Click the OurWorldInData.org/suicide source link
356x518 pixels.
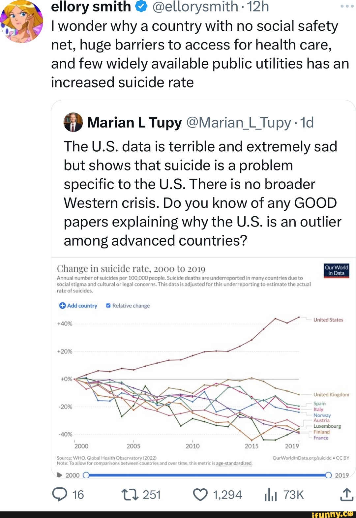pos(302,458)
